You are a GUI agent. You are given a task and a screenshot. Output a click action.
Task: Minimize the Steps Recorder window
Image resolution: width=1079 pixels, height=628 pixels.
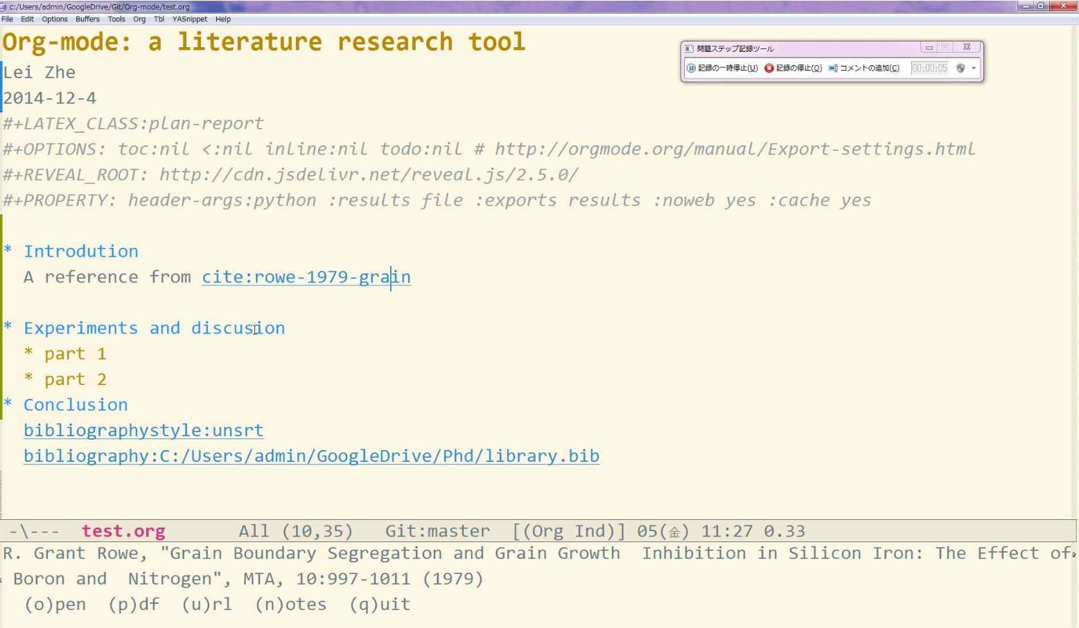coord(929,48)
